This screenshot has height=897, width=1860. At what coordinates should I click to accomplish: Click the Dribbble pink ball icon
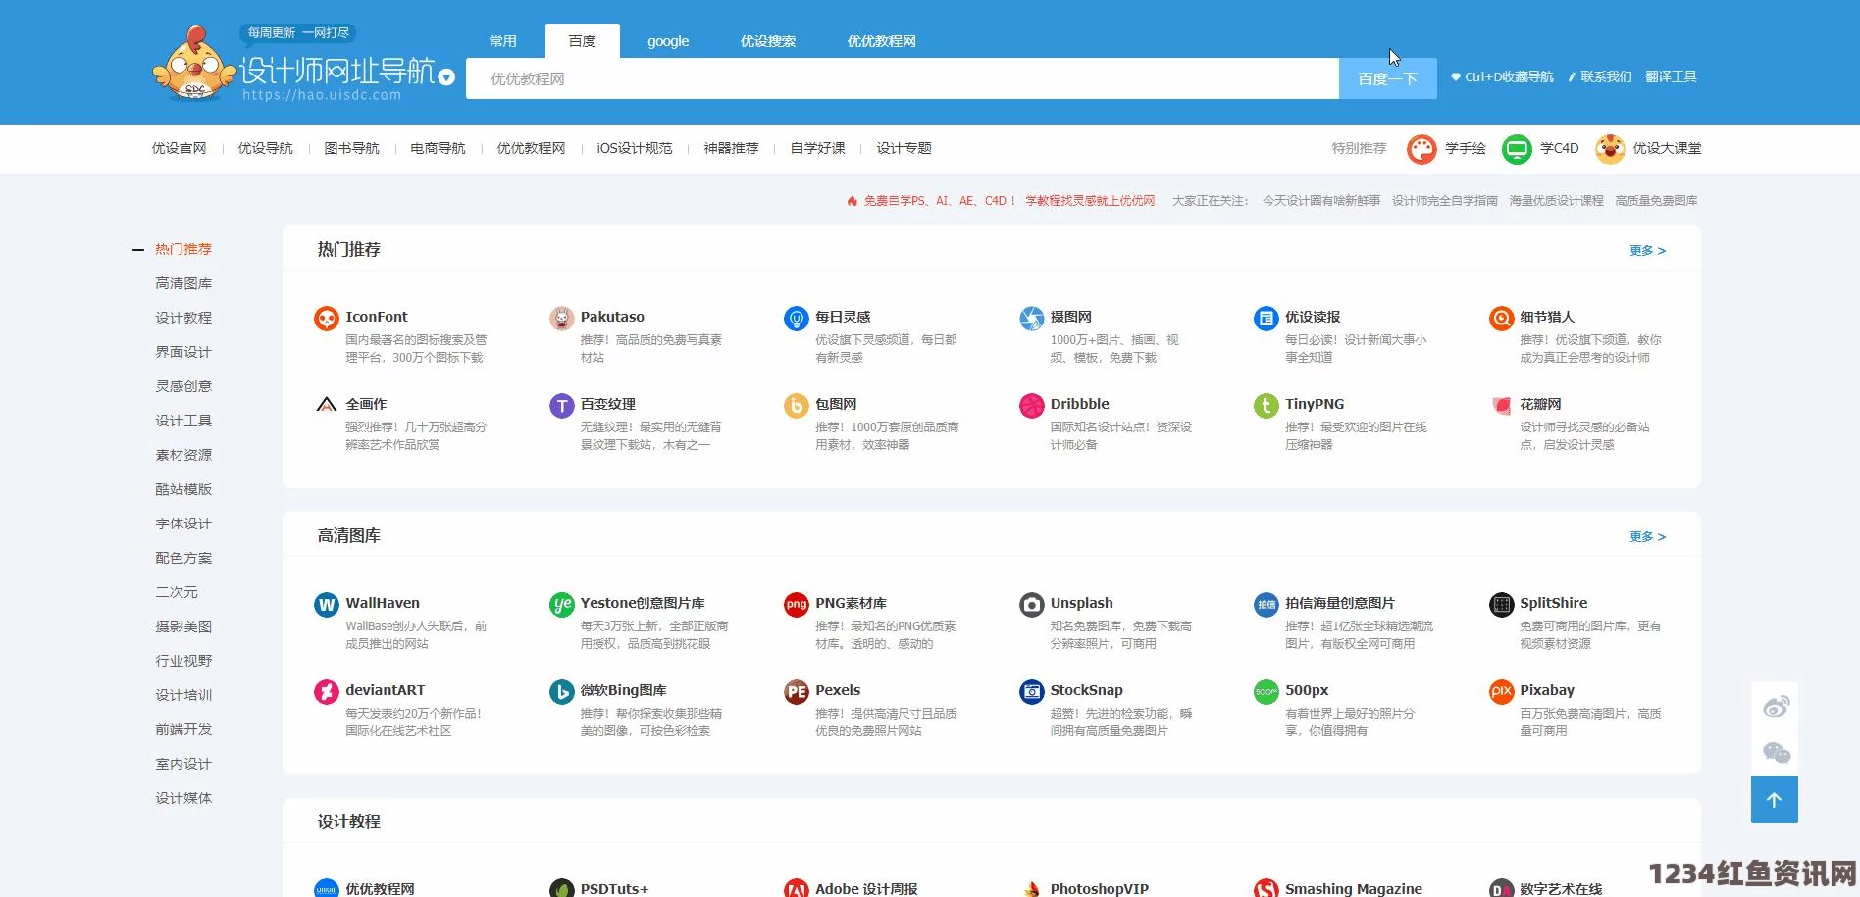1031,405
